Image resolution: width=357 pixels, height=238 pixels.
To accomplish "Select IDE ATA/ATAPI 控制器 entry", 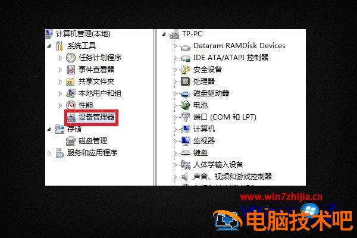I will pos(231,58).
